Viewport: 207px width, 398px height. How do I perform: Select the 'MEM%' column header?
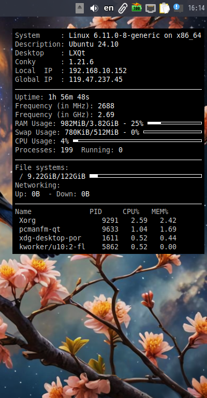pyautogui.click(x=160, y=211)
